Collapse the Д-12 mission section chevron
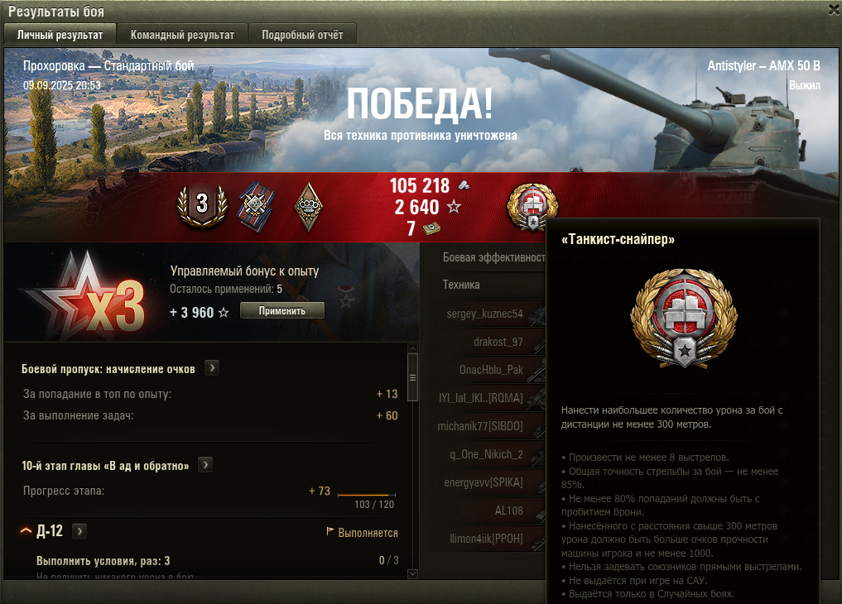The image size is (842, 604). pos(26,531)
